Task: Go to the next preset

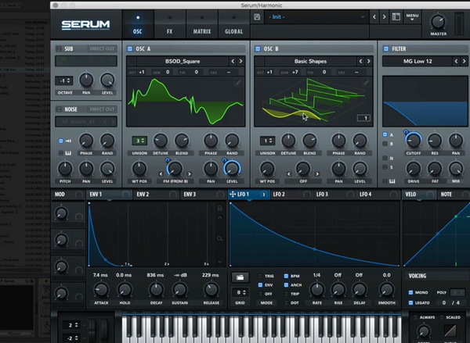Action: pyautogui.click(x=384, y=17)
